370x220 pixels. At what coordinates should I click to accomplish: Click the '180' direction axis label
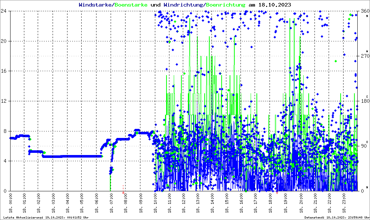pyautogui.click(x=365, y=101)
